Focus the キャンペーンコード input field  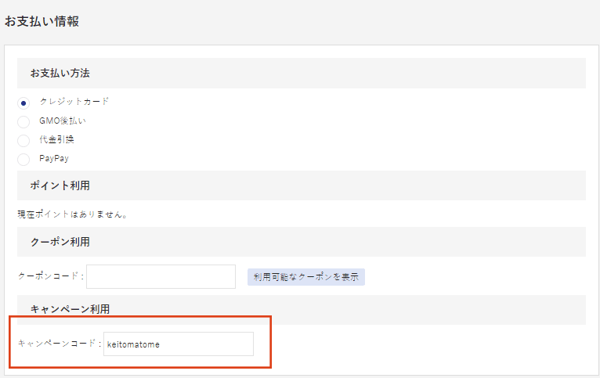point(178,344)
